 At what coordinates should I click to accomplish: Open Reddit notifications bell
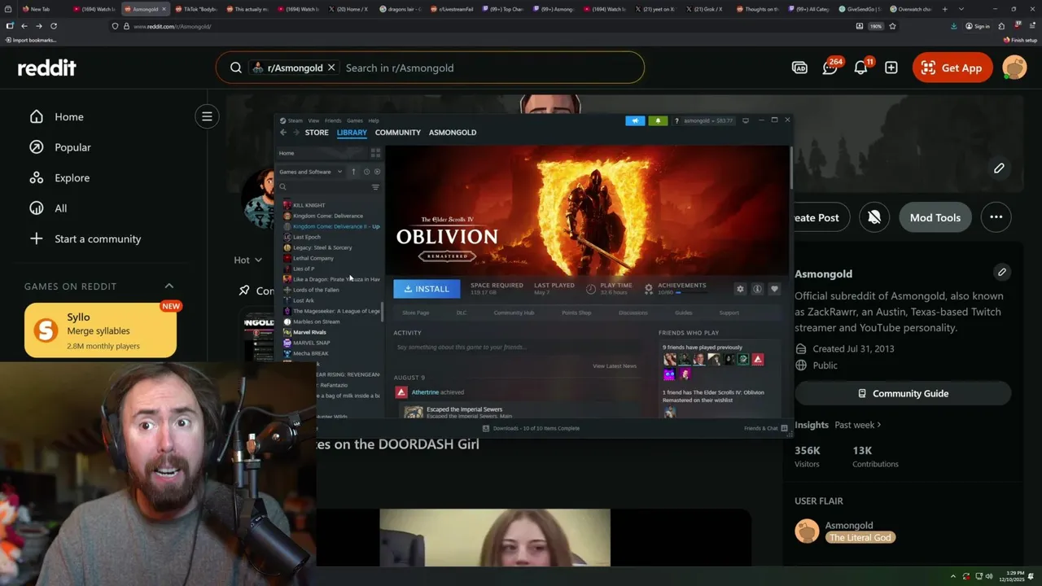[861, 68]
